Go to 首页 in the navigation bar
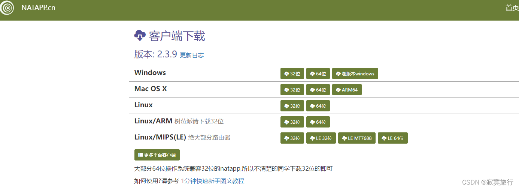This screenshot has width=519, height=189. click(512, 8)
